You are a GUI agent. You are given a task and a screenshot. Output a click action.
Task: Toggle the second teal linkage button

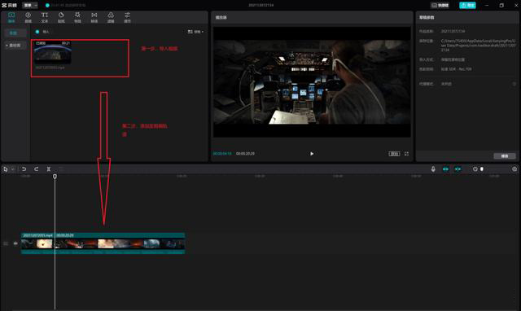(x=458, y=169)
